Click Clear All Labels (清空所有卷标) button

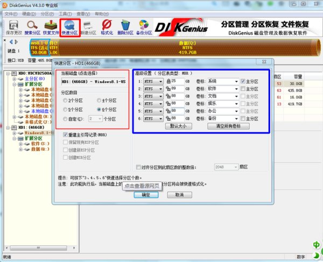pyautogui.click(x=228, y=126)
